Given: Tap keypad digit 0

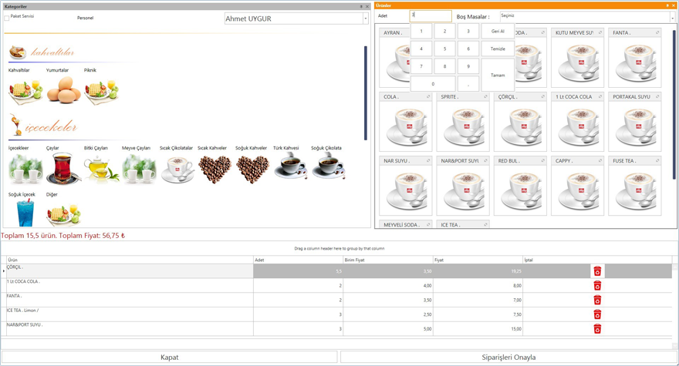Looking at the screenshot, I should 433,84.
